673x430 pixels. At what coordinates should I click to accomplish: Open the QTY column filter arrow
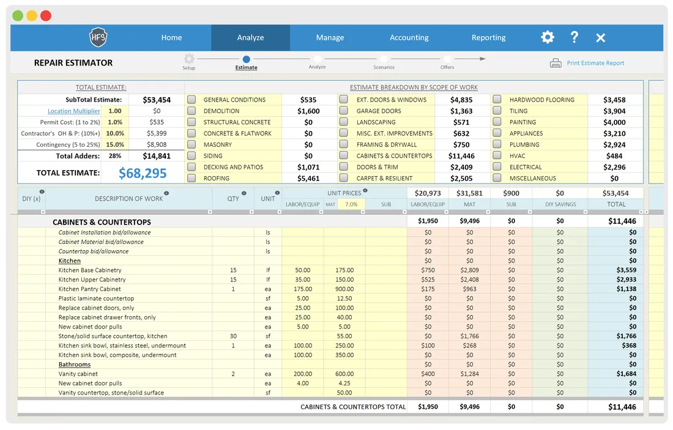pyautogui.click(x=251, y=212)
